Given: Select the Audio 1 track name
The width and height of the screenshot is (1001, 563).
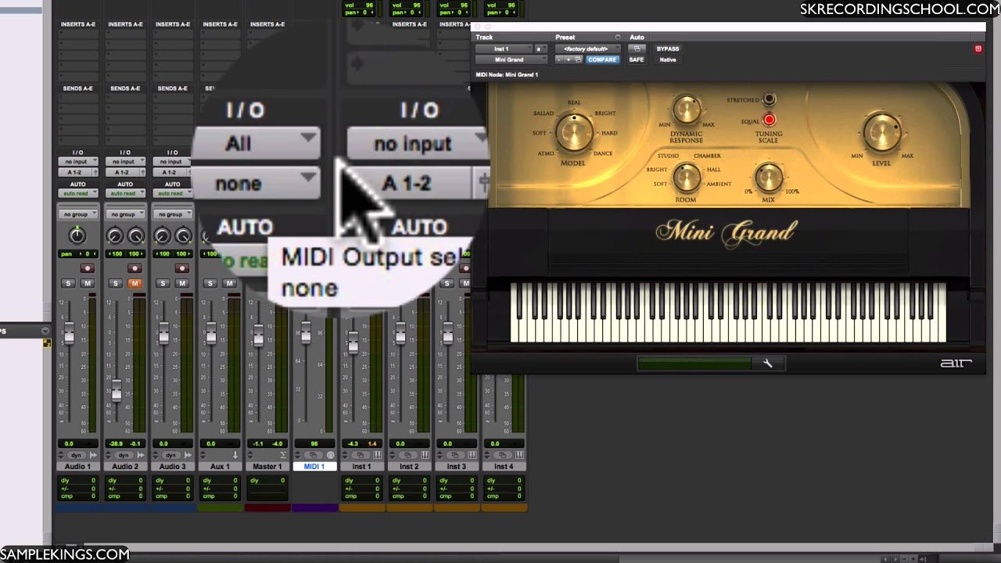Looking at the screenshot, I should 77,466.
